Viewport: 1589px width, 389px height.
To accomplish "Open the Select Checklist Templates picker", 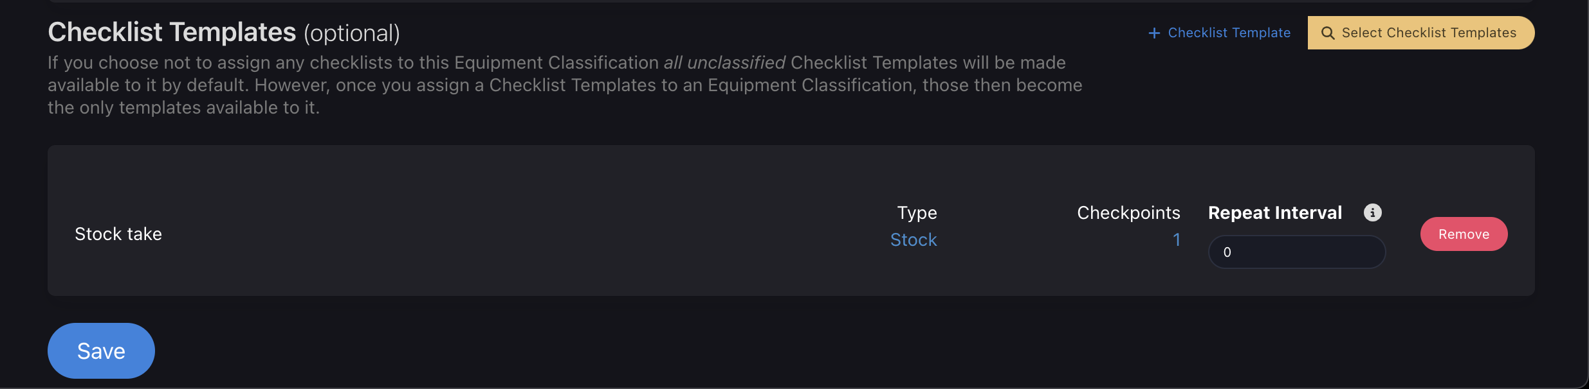I will [x=1420, y=33].
